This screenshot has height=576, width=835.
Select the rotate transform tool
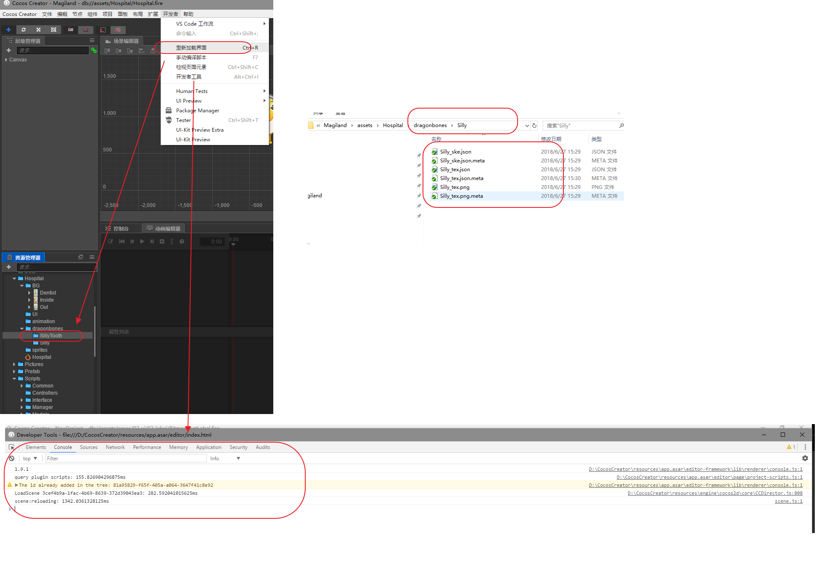24,30
